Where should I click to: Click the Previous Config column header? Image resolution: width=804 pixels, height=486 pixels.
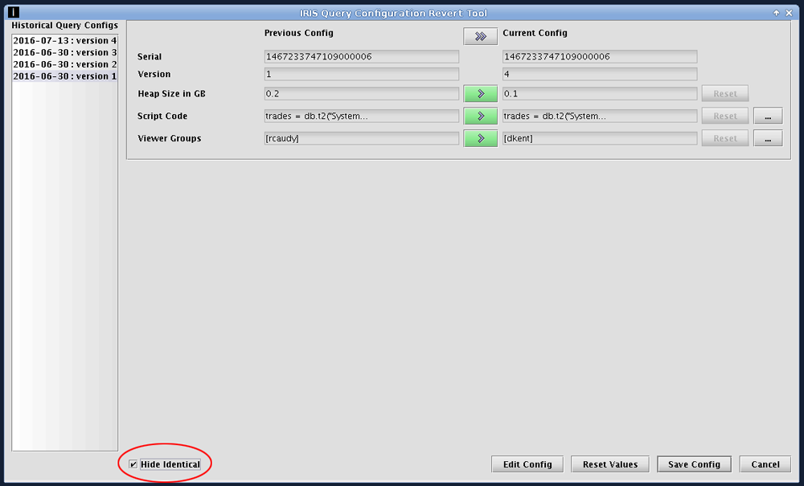tap(299, 33)
